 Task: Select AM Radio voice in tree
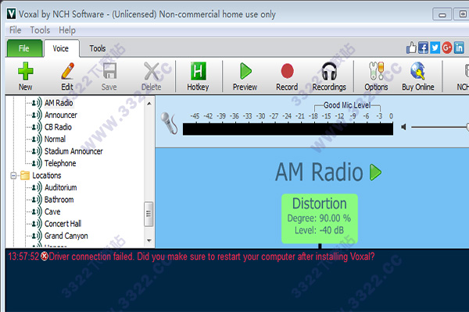click(x=59, y=103)
